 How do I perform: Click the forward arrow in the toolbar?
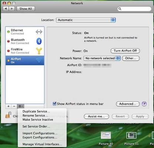[x=12, y=9]
